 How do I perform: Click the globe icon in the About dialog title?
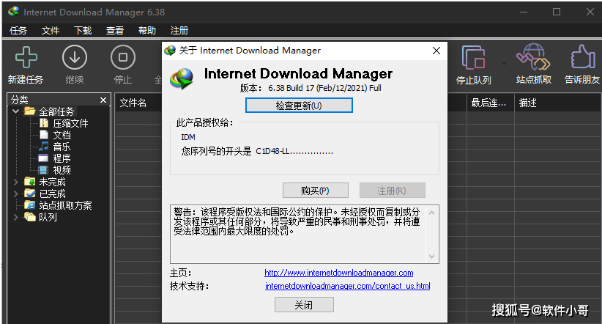click(170, 51)
